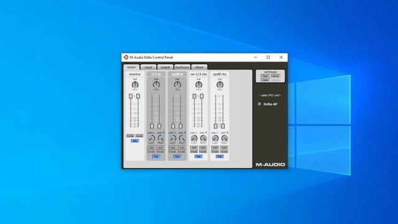
Task: Click the 1/2 in pan R knob
Action: (160, 138)
